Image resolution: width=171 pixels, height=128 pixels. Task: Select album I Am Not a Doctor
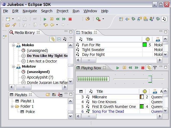[x=42, y=61]
